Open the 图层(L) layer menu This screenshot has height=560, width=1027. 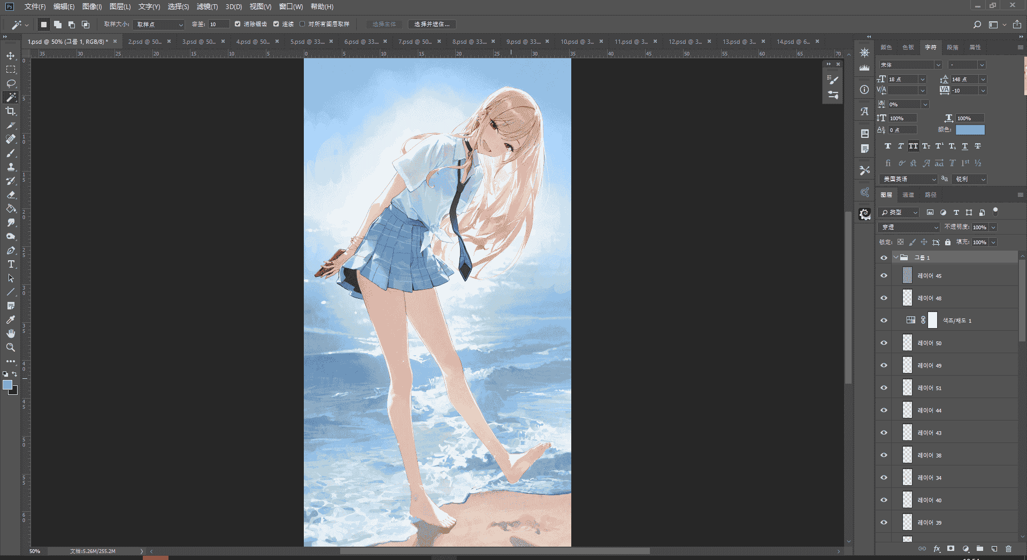tap(120, 6)
